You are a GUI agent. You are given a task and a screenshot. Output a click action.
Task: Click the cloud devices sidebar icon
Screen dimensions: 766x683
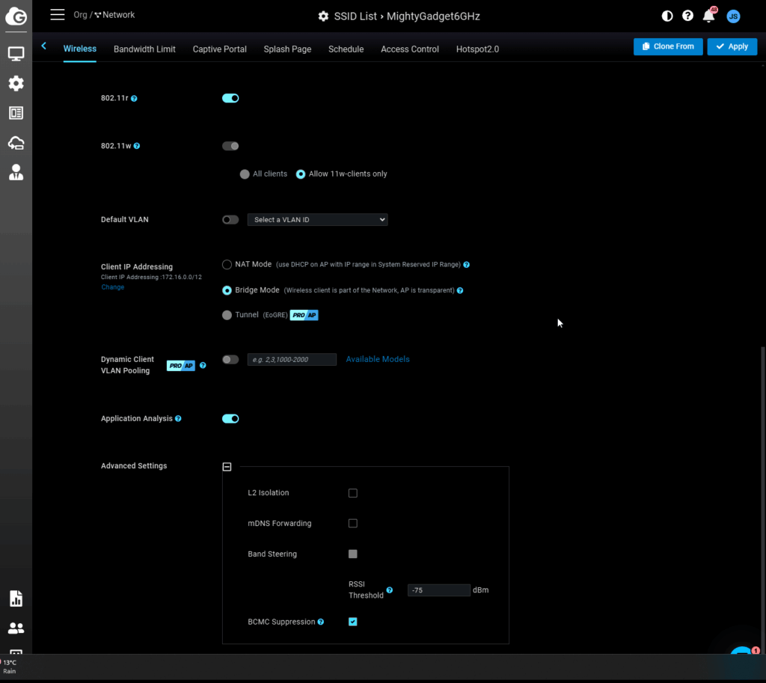(x=16, y=143)
